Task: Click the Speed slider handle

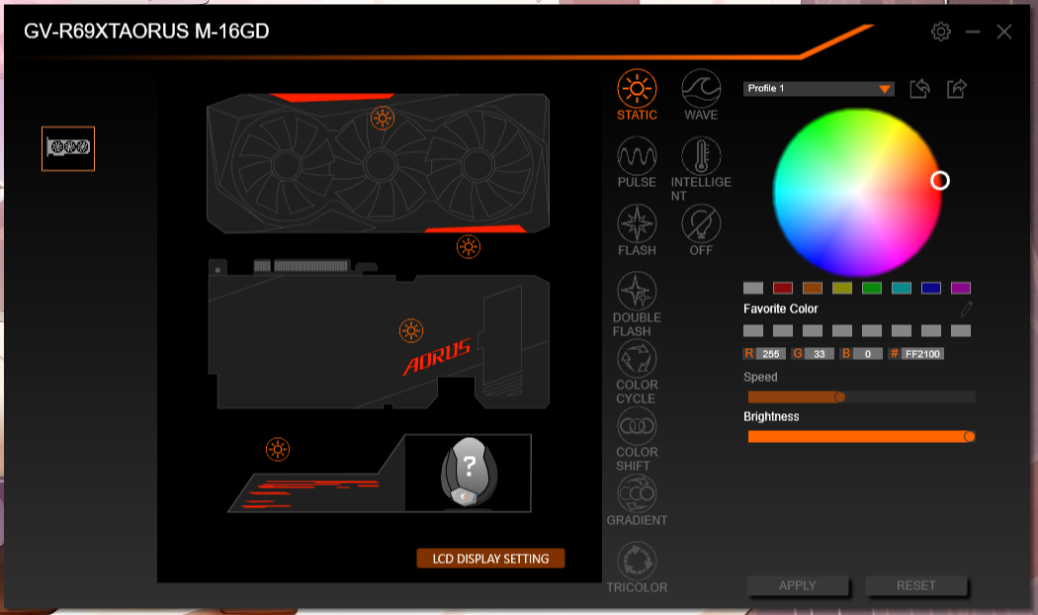Action: [840, 397]
